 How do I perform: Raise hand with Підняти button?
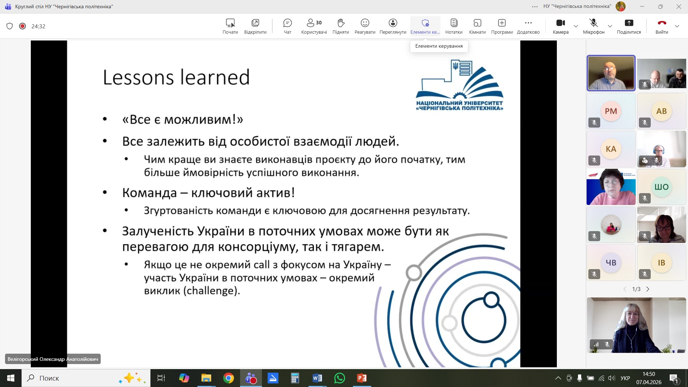coord(340,26)
